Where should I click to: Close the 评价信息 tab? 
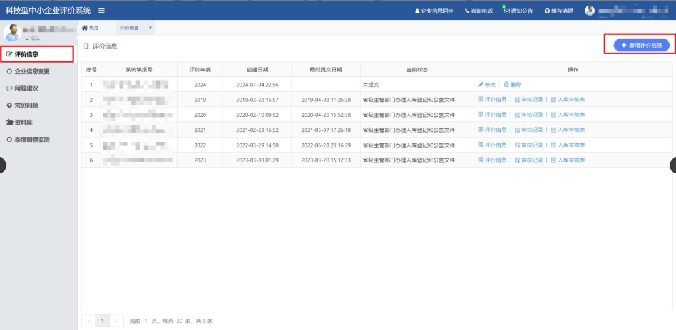pos(150,27)
